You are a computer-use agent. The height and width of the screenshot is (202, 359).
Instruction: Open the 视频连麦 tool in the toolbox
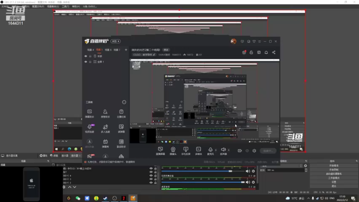89,128
